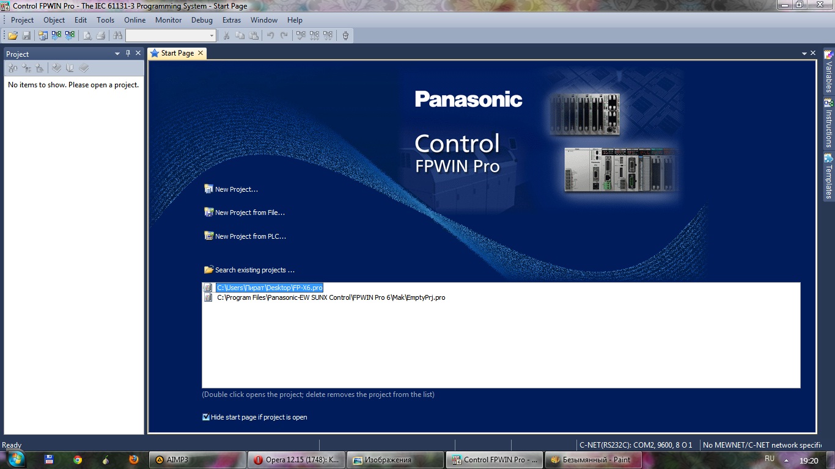Open the Debug menu
The height and width of the screenshot is (469, 835).
point(202,20)
